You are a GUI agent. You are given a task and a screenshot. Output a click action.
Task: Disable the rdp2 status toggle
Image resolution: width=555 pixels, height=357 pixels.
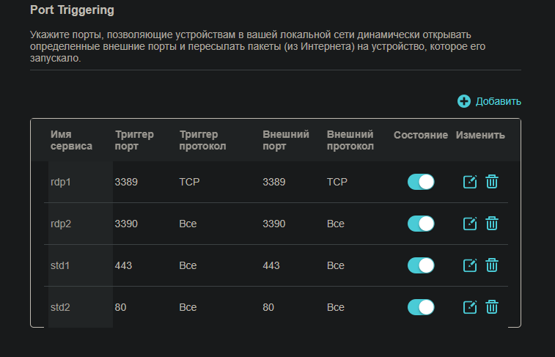tap(421, 224)
